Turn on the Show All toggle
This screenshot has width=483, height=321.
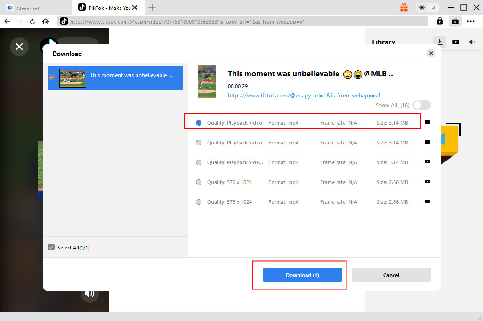pyautogui.click(x=421, y=105)
